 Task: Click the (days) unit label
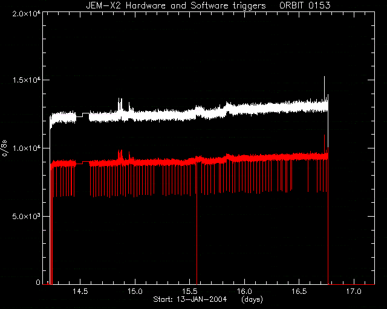(252, 299)
